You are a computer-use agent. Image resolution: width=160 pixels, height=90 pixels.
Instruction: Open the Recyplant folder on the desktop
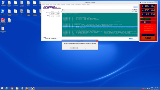tap(35, 3)
